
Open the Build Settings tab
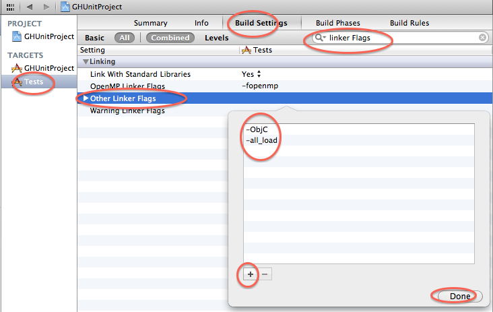click(261, 23)
